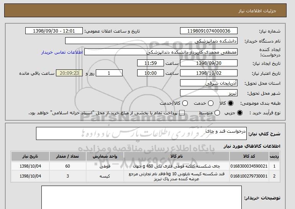Click the row number 2 cell
Image resolution: width=295 pixels, height=209 pixels.
tap(274, 176)
